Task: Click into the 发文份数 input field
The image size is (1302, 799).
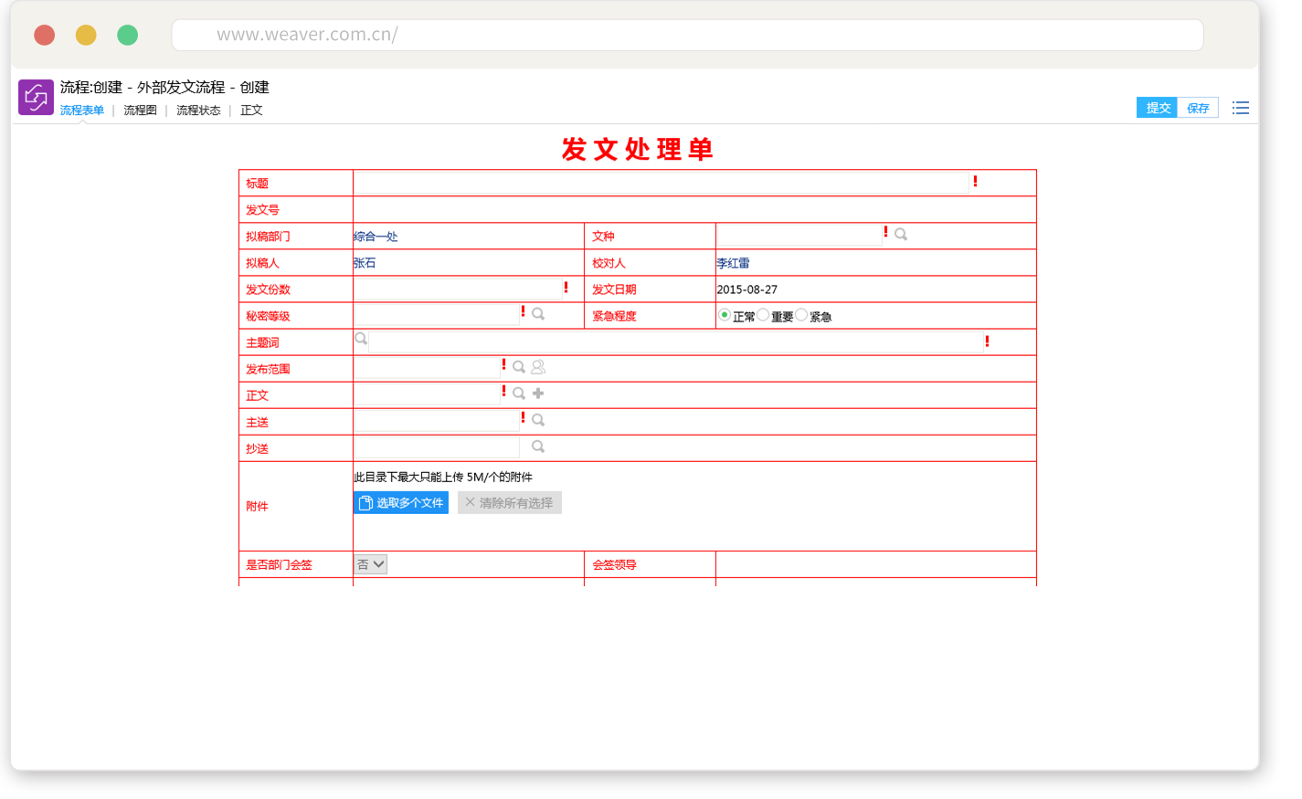Action: 457,289
